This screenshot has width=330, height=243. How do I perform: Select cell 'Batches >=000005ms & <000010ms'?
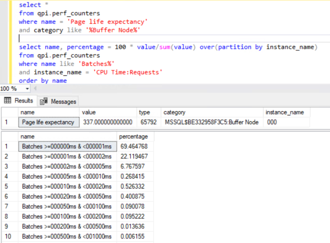68,176
